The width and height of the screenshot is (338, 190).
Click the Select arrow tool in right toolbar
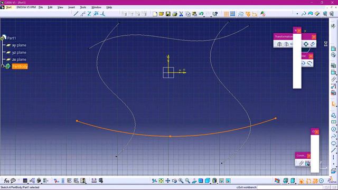(x=333, y=104)
